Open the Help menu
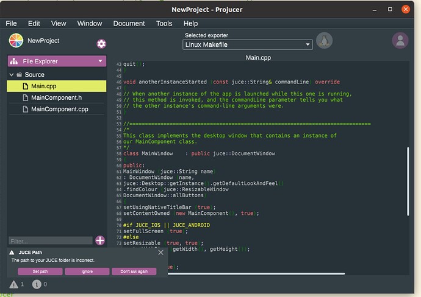Image resolution: width=421 pixels, height=297 pixels. pyautogui.click(x=190, y=24)
